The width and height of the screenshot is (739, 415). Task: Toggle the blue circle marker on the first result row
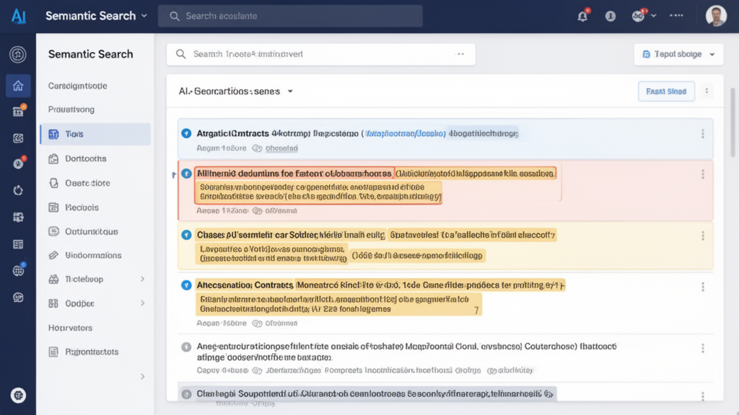(x=186, y=133)
